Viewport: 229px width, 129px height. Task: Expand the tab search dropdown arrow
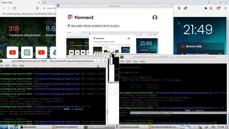[x=209, y=3]
